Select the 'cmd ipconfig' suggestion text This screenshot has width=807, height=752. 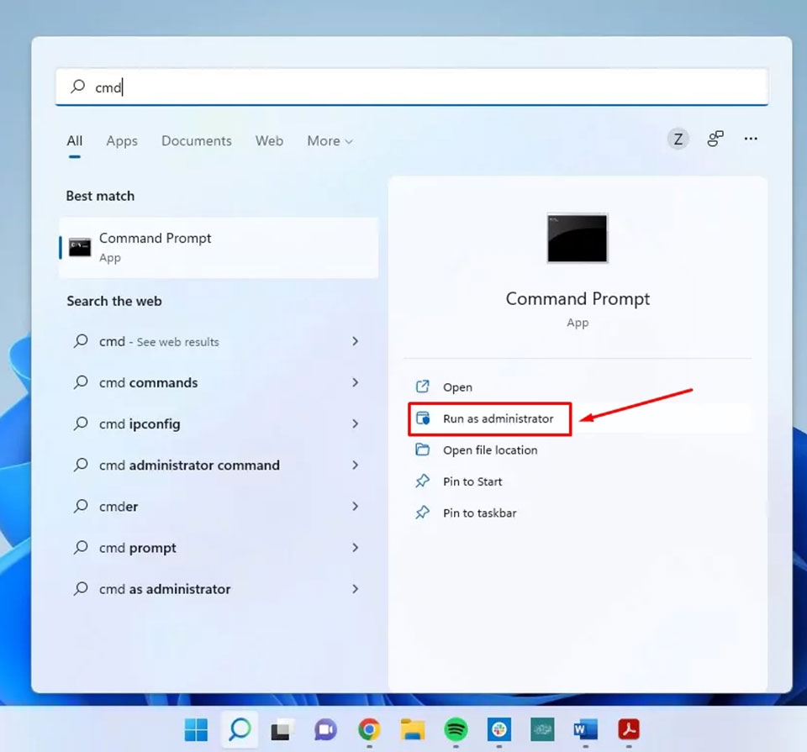point(140,424)
